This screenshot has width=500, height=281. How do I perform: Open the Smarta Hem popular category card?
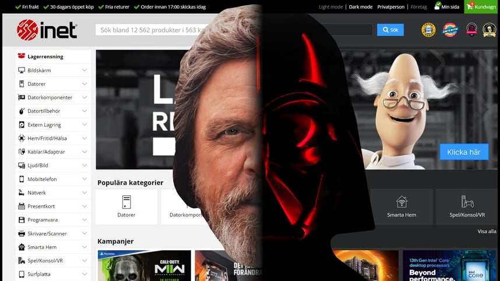[402, 207]
